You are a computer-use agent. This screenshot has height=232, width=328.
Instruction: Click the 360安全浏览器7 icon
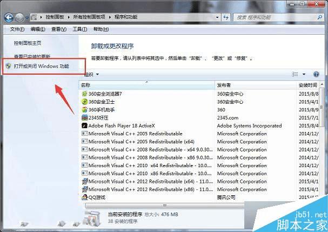pyautogui.click(x=84, y=94)
